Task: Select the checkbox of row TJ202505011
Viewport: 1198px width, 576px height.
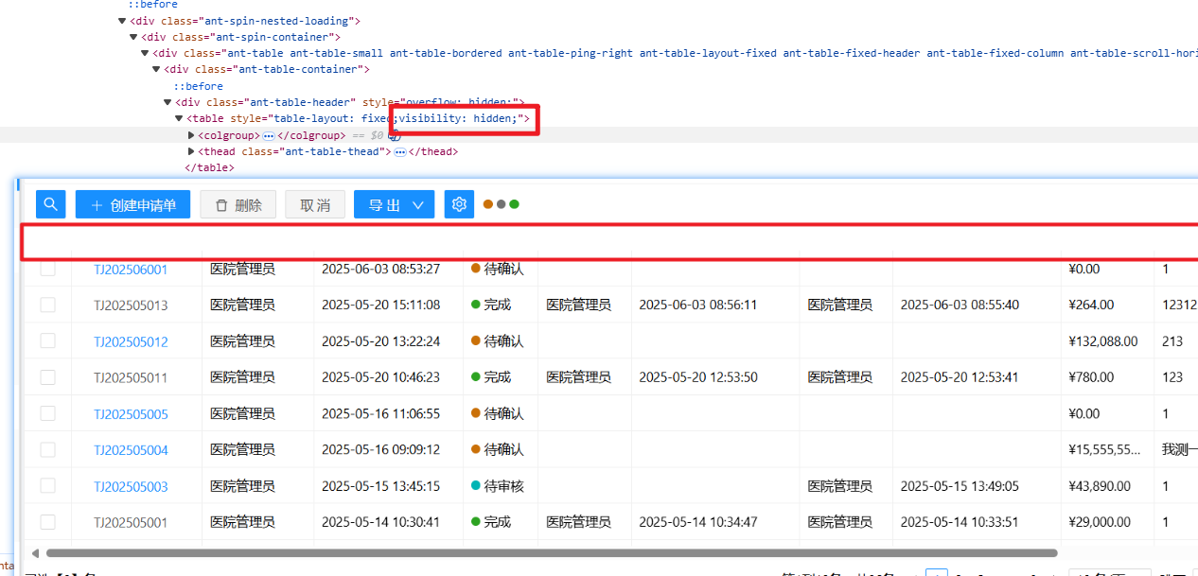Action: 47,376
